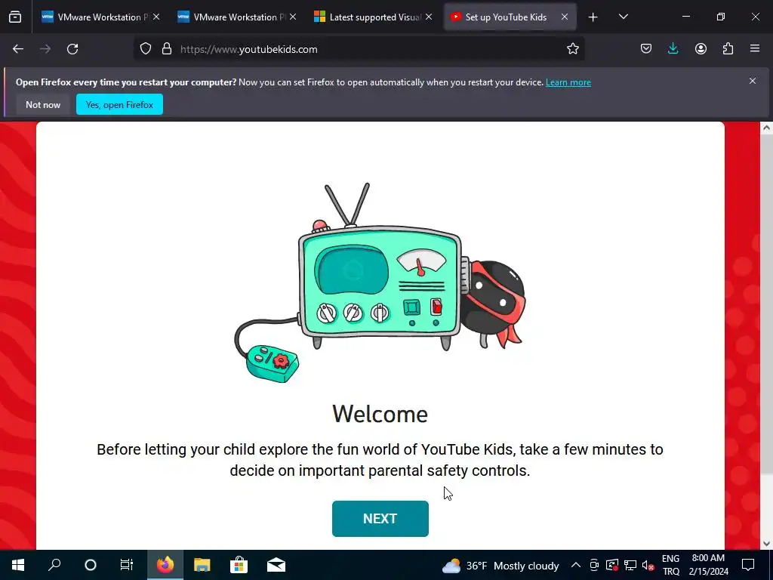Open File Explorer from taskbar

(202, 565)
